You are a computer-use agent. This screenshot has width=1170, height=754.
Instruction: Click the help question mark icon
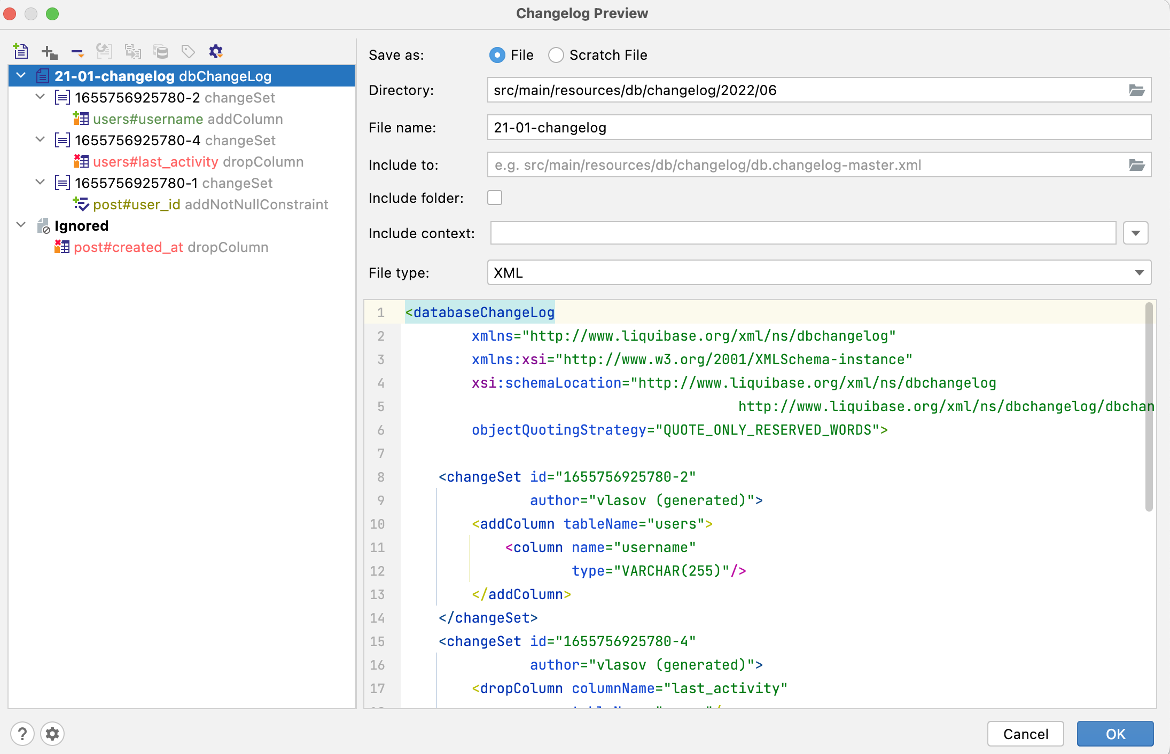[x=22, y=734]
